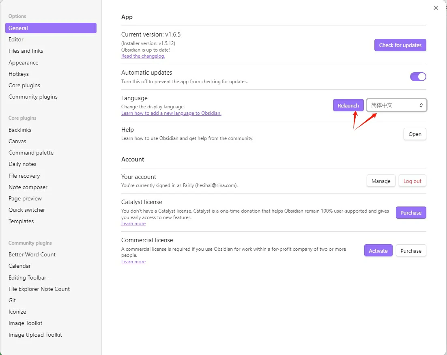
Task: Click the Relaunch button
Action: click(348, 105)
